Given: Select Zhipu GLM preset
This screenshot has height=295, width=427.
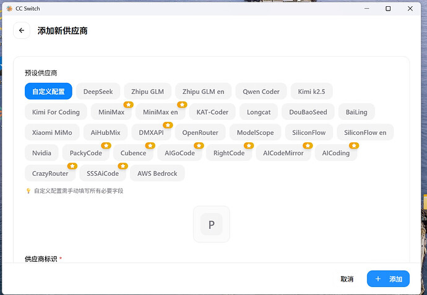Looking at the screenshot, I should (x=148, y=92).
